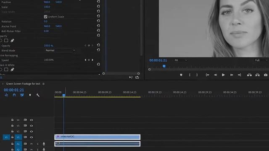
Task: Reset the Anti-flicker Filter parameter
Action: (x=98, y=30)
